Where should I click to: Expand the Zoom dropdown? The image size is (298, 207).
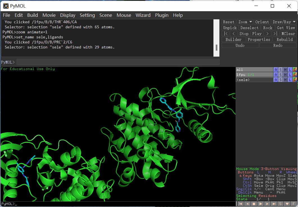tap(245, 22)
